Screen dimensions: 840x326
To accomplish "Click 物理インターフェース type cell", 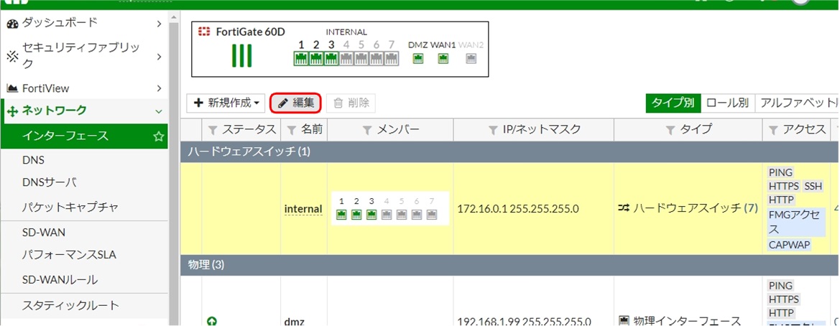I will (x=680, y=321).
